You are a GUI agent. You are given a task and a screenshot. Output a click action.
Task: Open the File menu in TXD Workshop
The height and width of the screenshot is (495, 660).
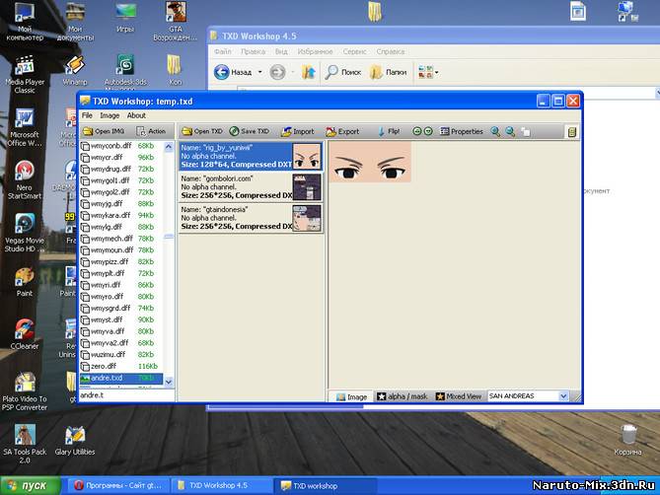point(87,115)
